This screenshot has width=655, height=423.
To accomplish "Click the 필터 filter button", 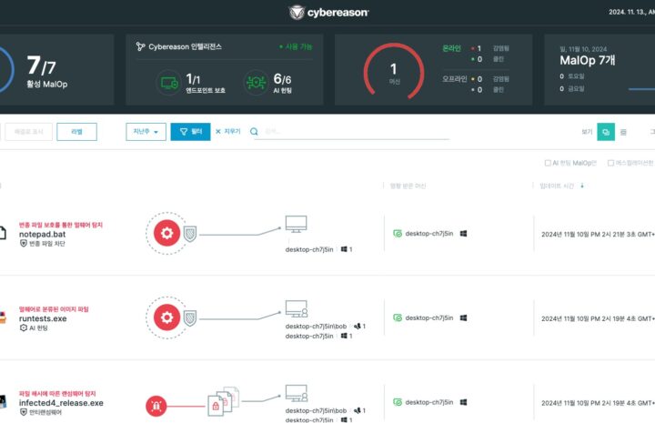I will click(190, 132).
